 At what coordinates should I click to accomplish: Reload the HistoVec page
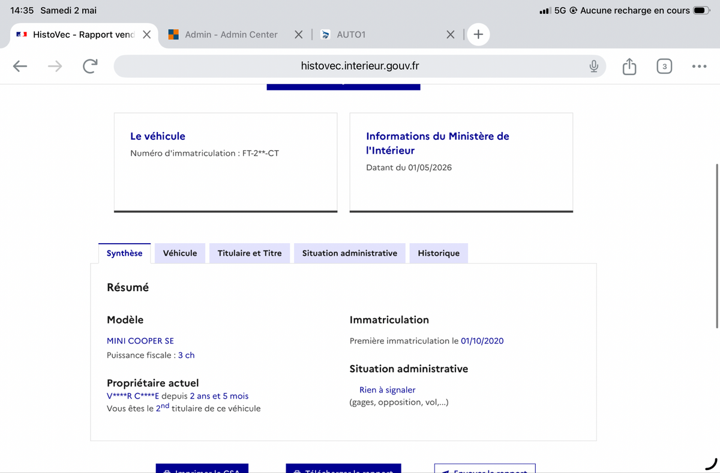click(90, 66)
